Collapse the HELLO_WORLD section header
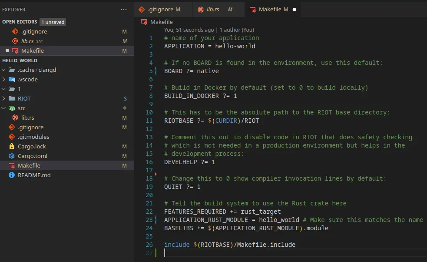427x262 pixels. 20,60
